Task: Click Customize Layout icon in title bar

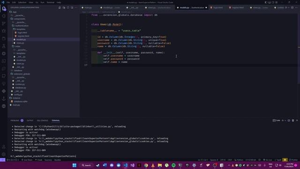Action: click(x=276, y=2)
